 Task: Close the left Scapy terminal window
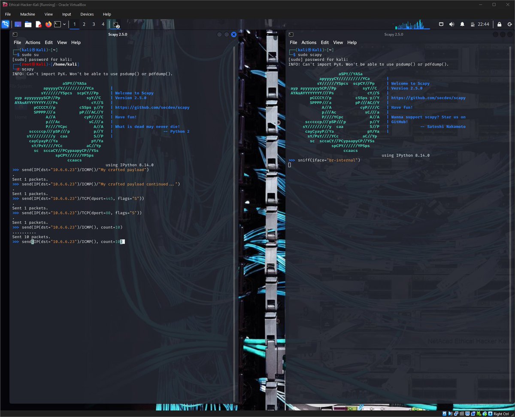(x=234, y=34)
